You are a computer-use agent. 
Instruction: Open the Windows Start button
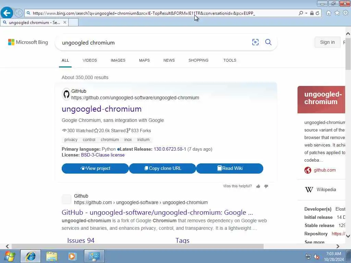10,256
